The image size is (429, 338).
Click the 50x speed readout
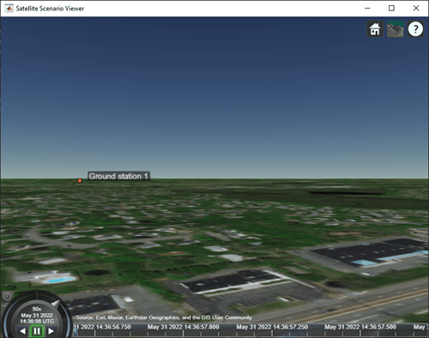pyautogui.click(x=37, y=309)
